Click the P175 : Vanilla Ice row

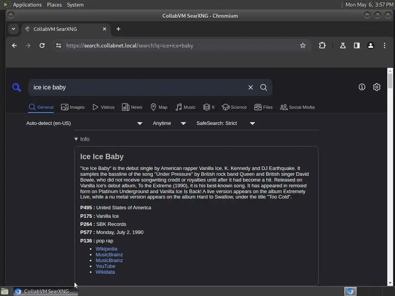tap(100, 216)
